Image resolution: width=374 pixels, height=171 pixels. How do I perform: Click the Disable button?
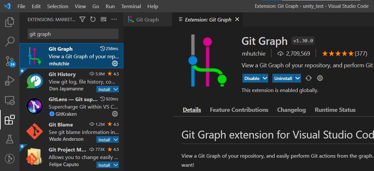tap(252, 78)
